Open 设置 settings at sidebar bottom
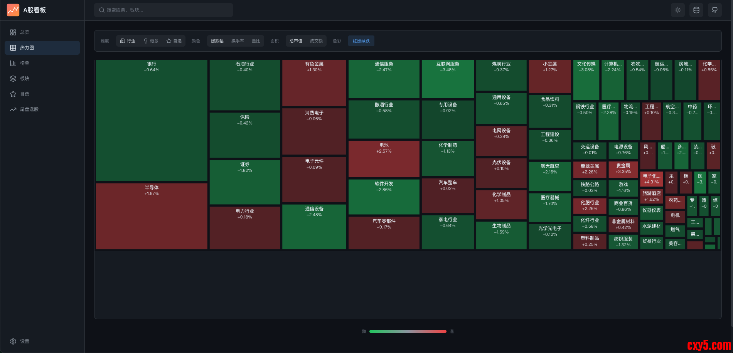The width and height of the screenshot is (733, 353). (24, 341)
